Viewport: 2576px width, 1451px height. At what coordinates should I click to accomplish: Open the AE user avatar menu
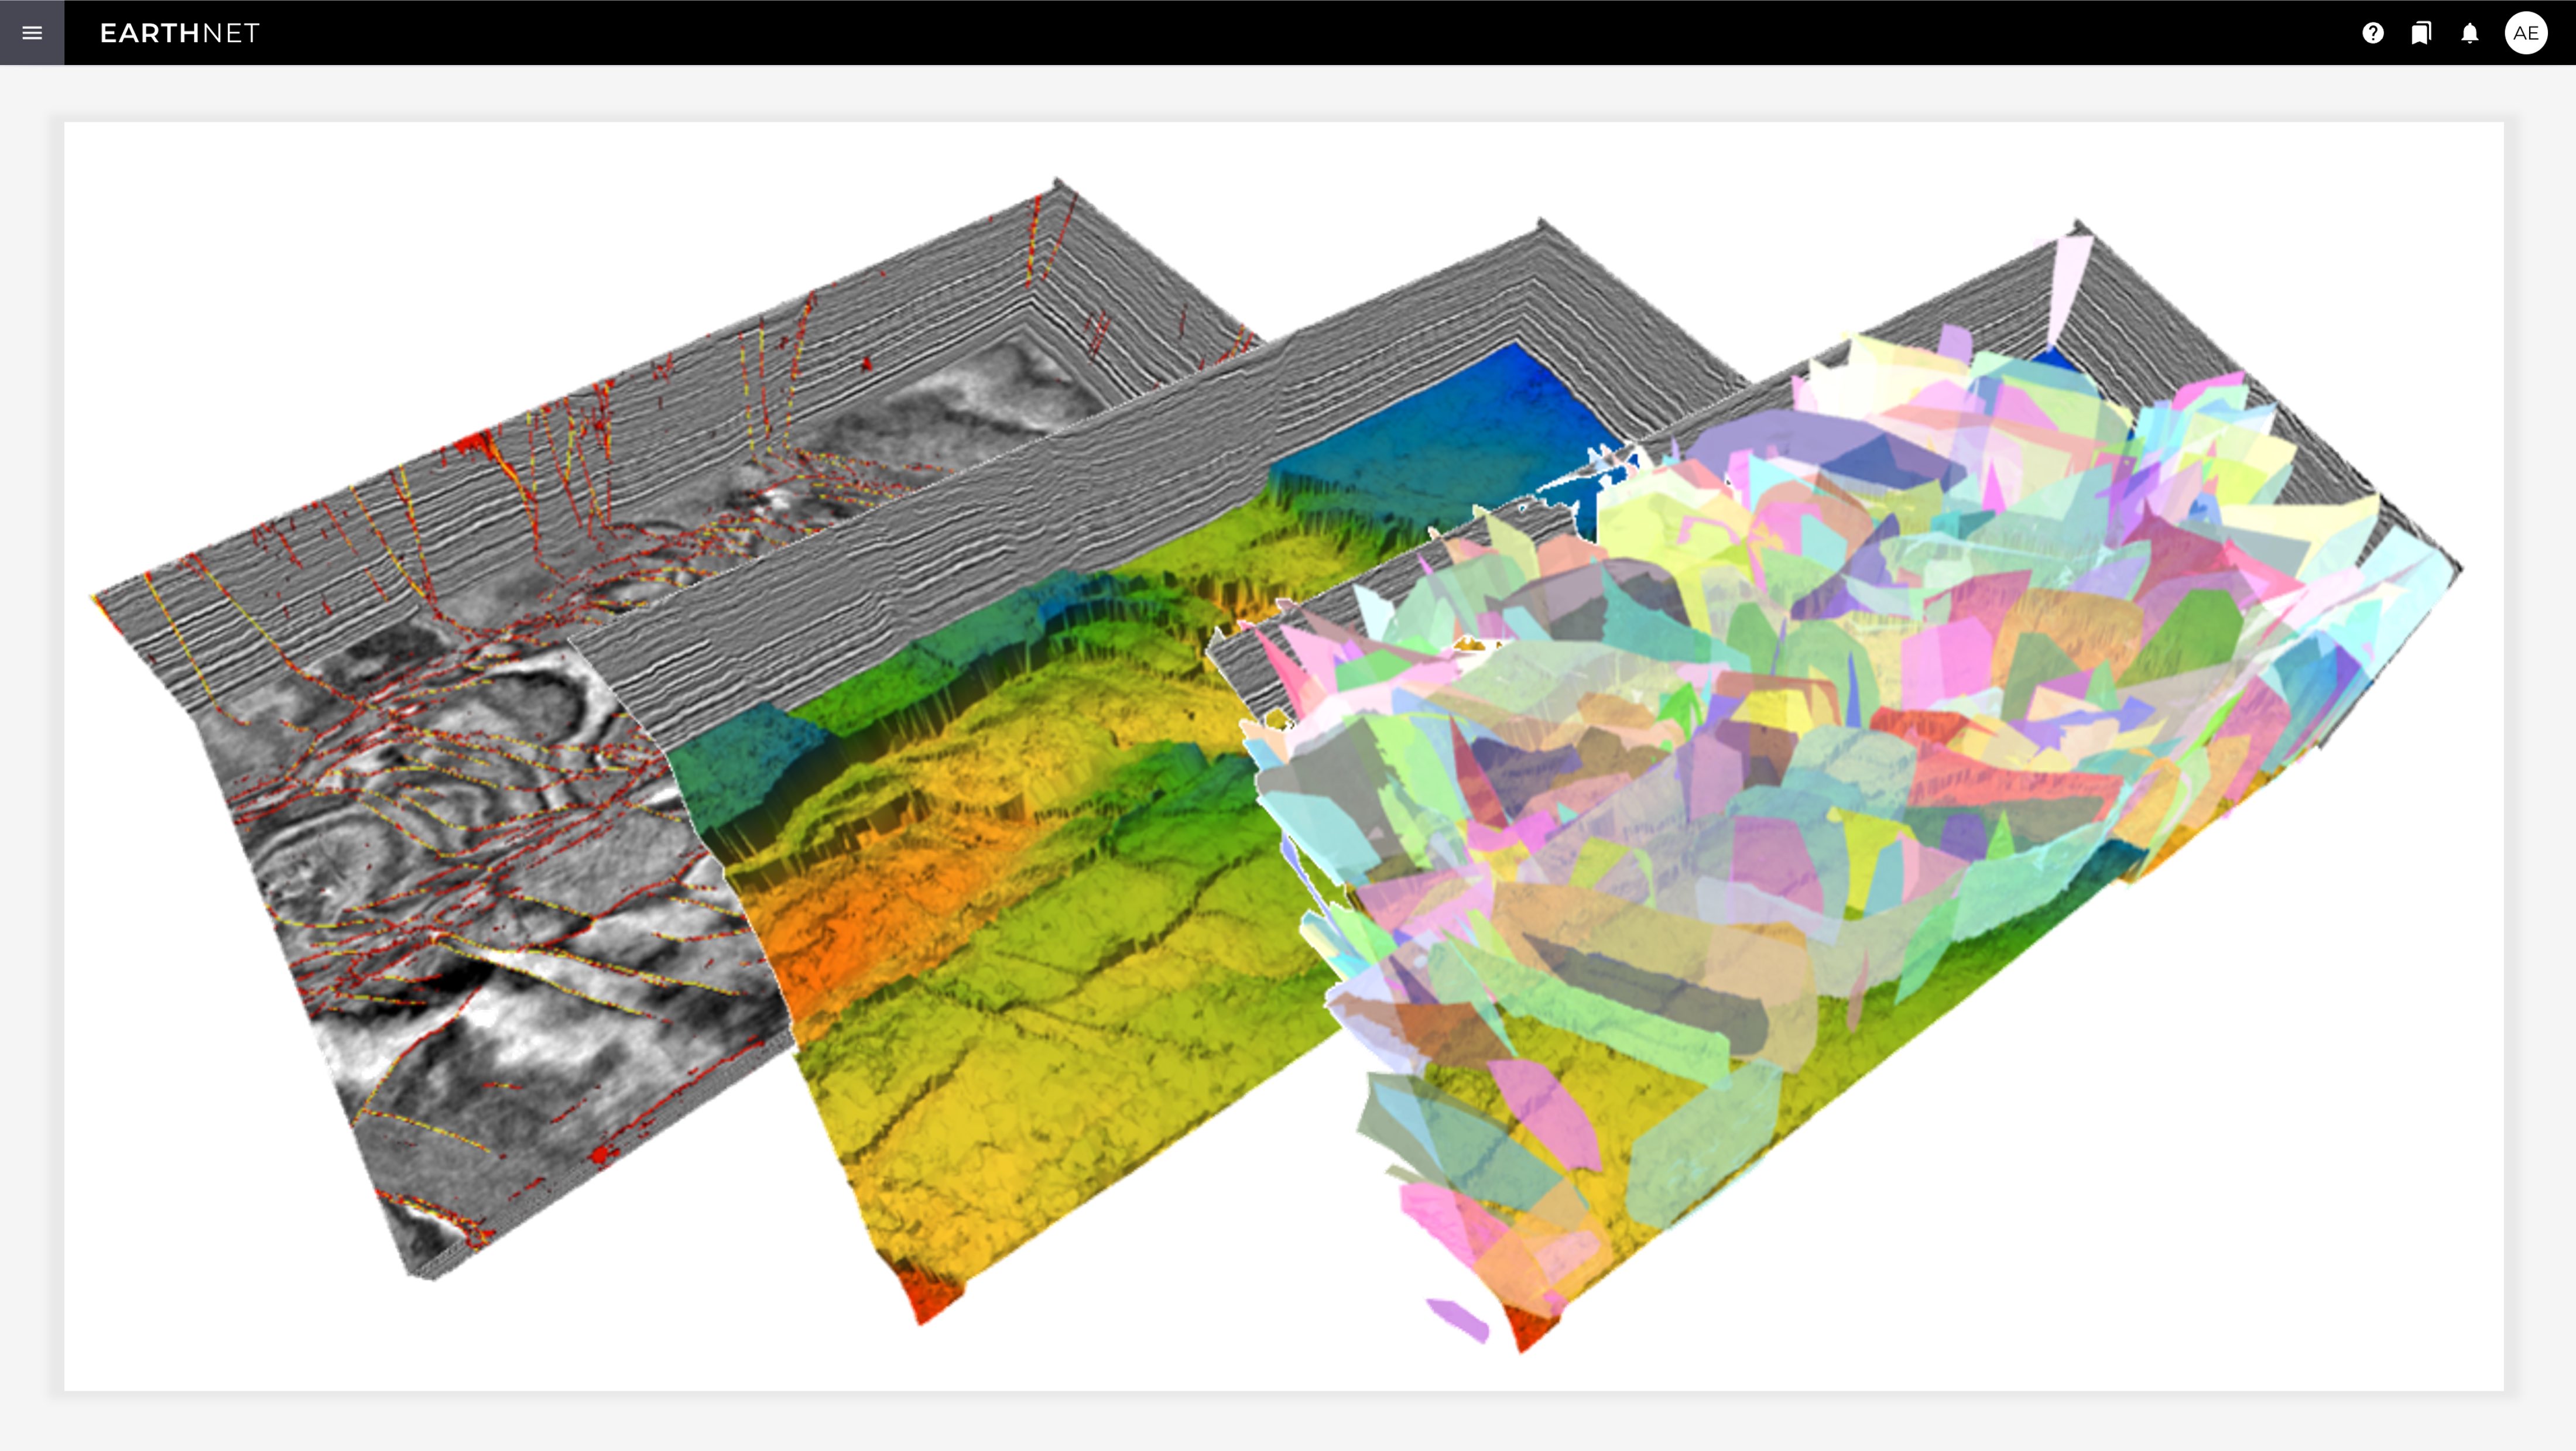(x=2526, y=33)
